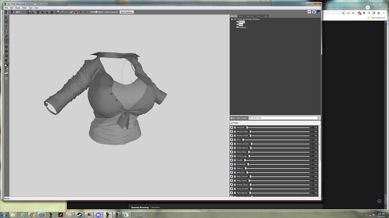This screenshot has width=389, height=218.
Task: Collapse the Masks slider group
Action: pos(232,123)
